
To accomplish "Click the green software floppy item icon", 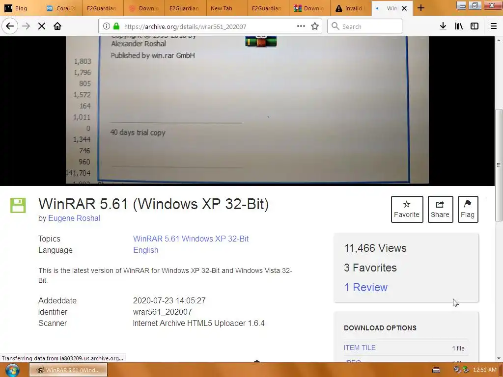I will (x=18, y=205).
